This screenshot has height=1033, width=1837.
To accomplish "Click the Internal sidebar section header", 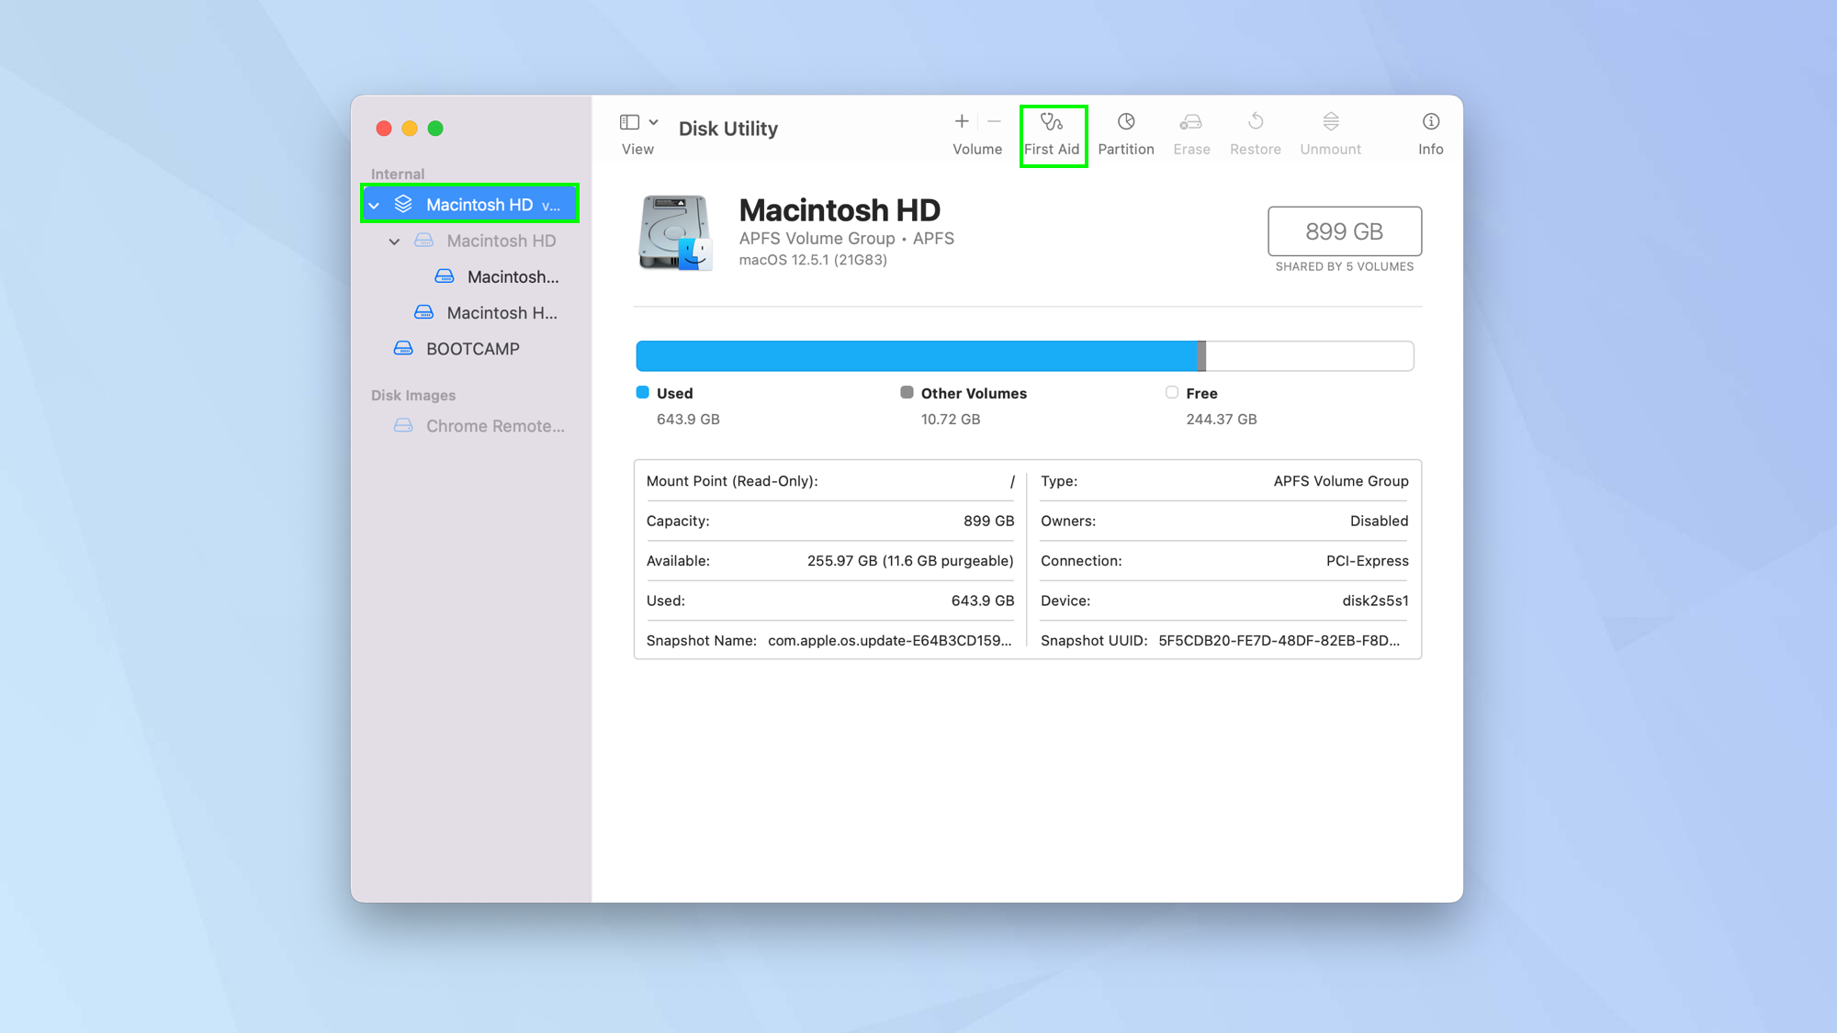I will pos(397,174).
